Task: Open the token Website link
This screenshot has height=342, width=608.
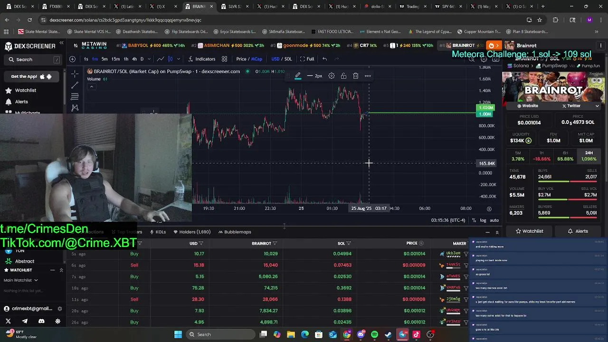Action: click(528, 106)
